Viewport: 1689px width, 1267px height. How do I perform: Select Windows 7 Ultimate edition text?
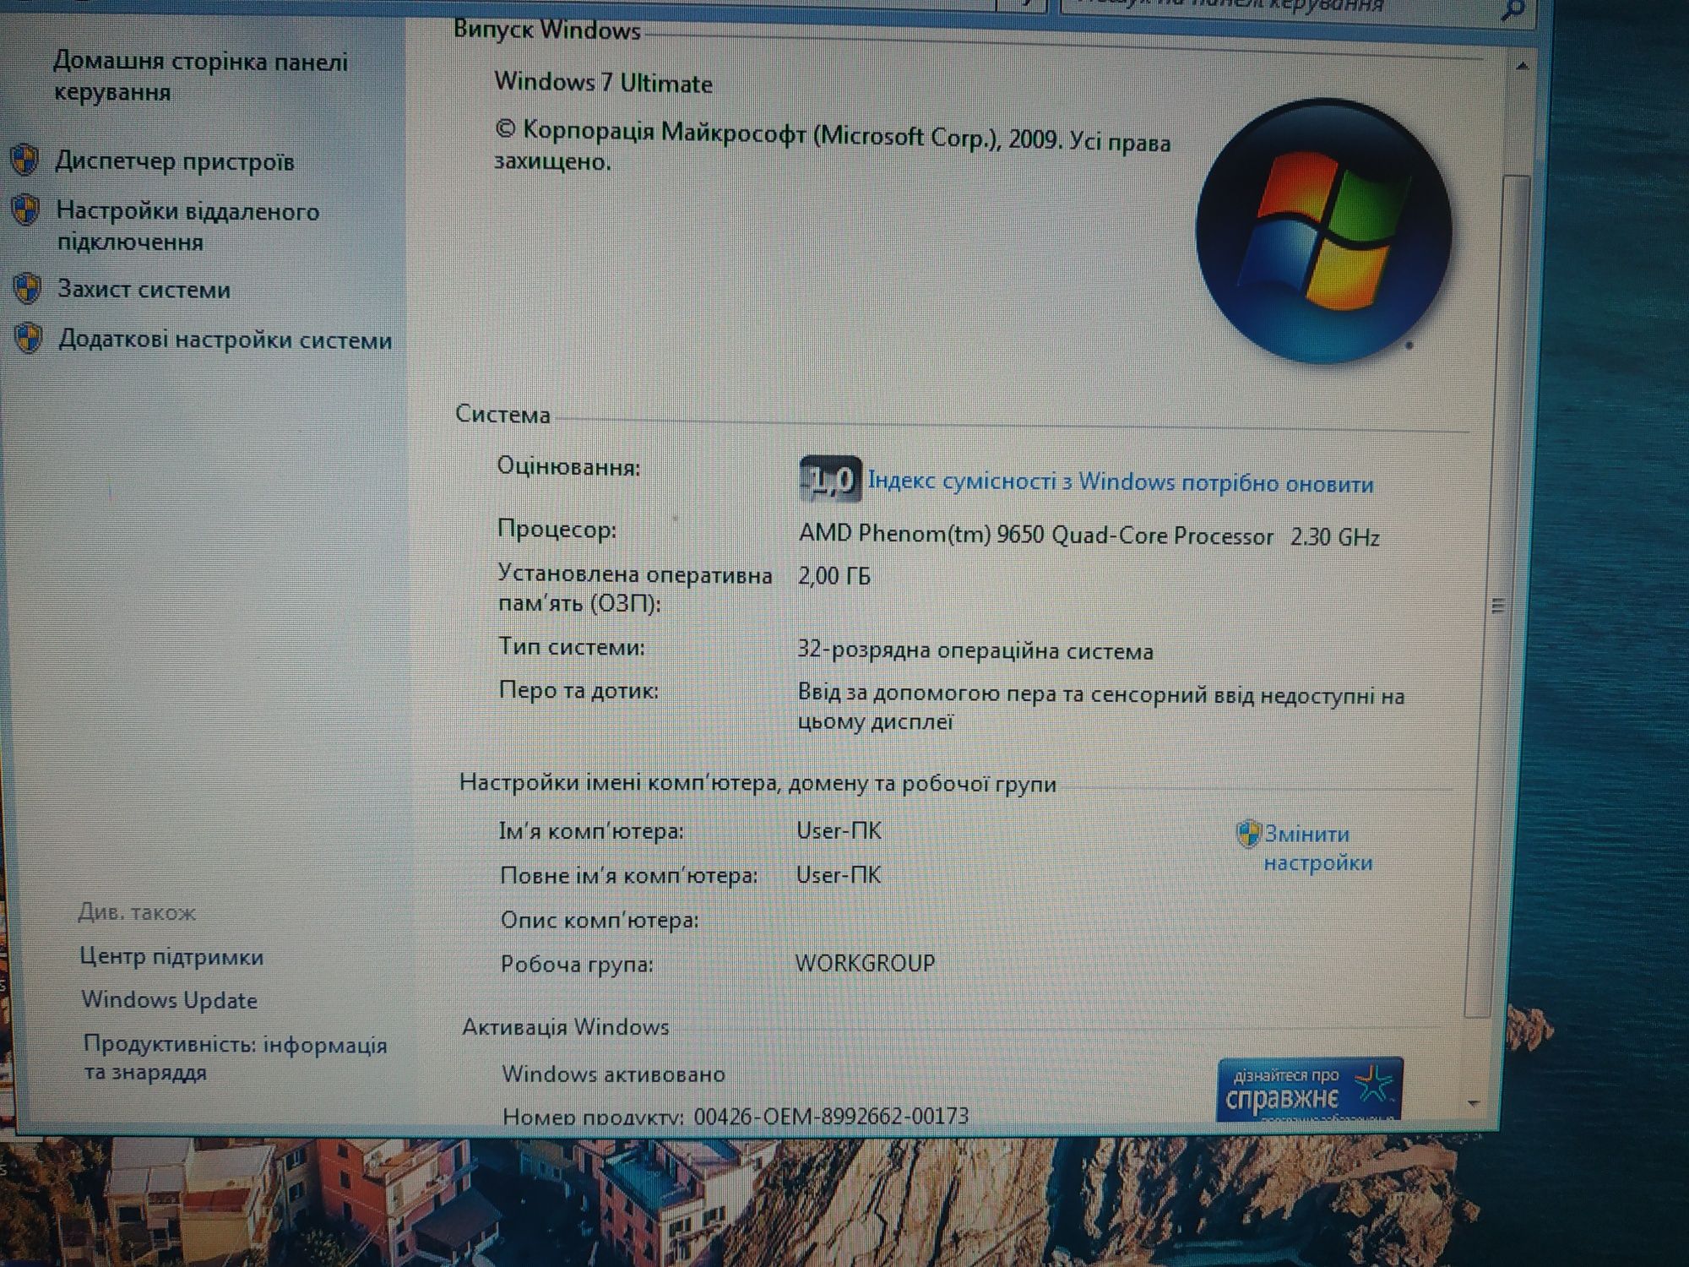[604, 83]
